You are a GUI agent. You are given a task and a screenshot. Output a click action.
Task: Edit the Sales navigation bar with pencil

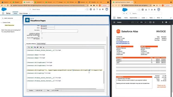(171, 18)
